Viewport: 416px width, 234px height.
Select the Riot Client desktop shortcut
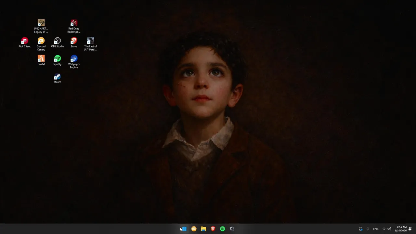coord(24,43)
